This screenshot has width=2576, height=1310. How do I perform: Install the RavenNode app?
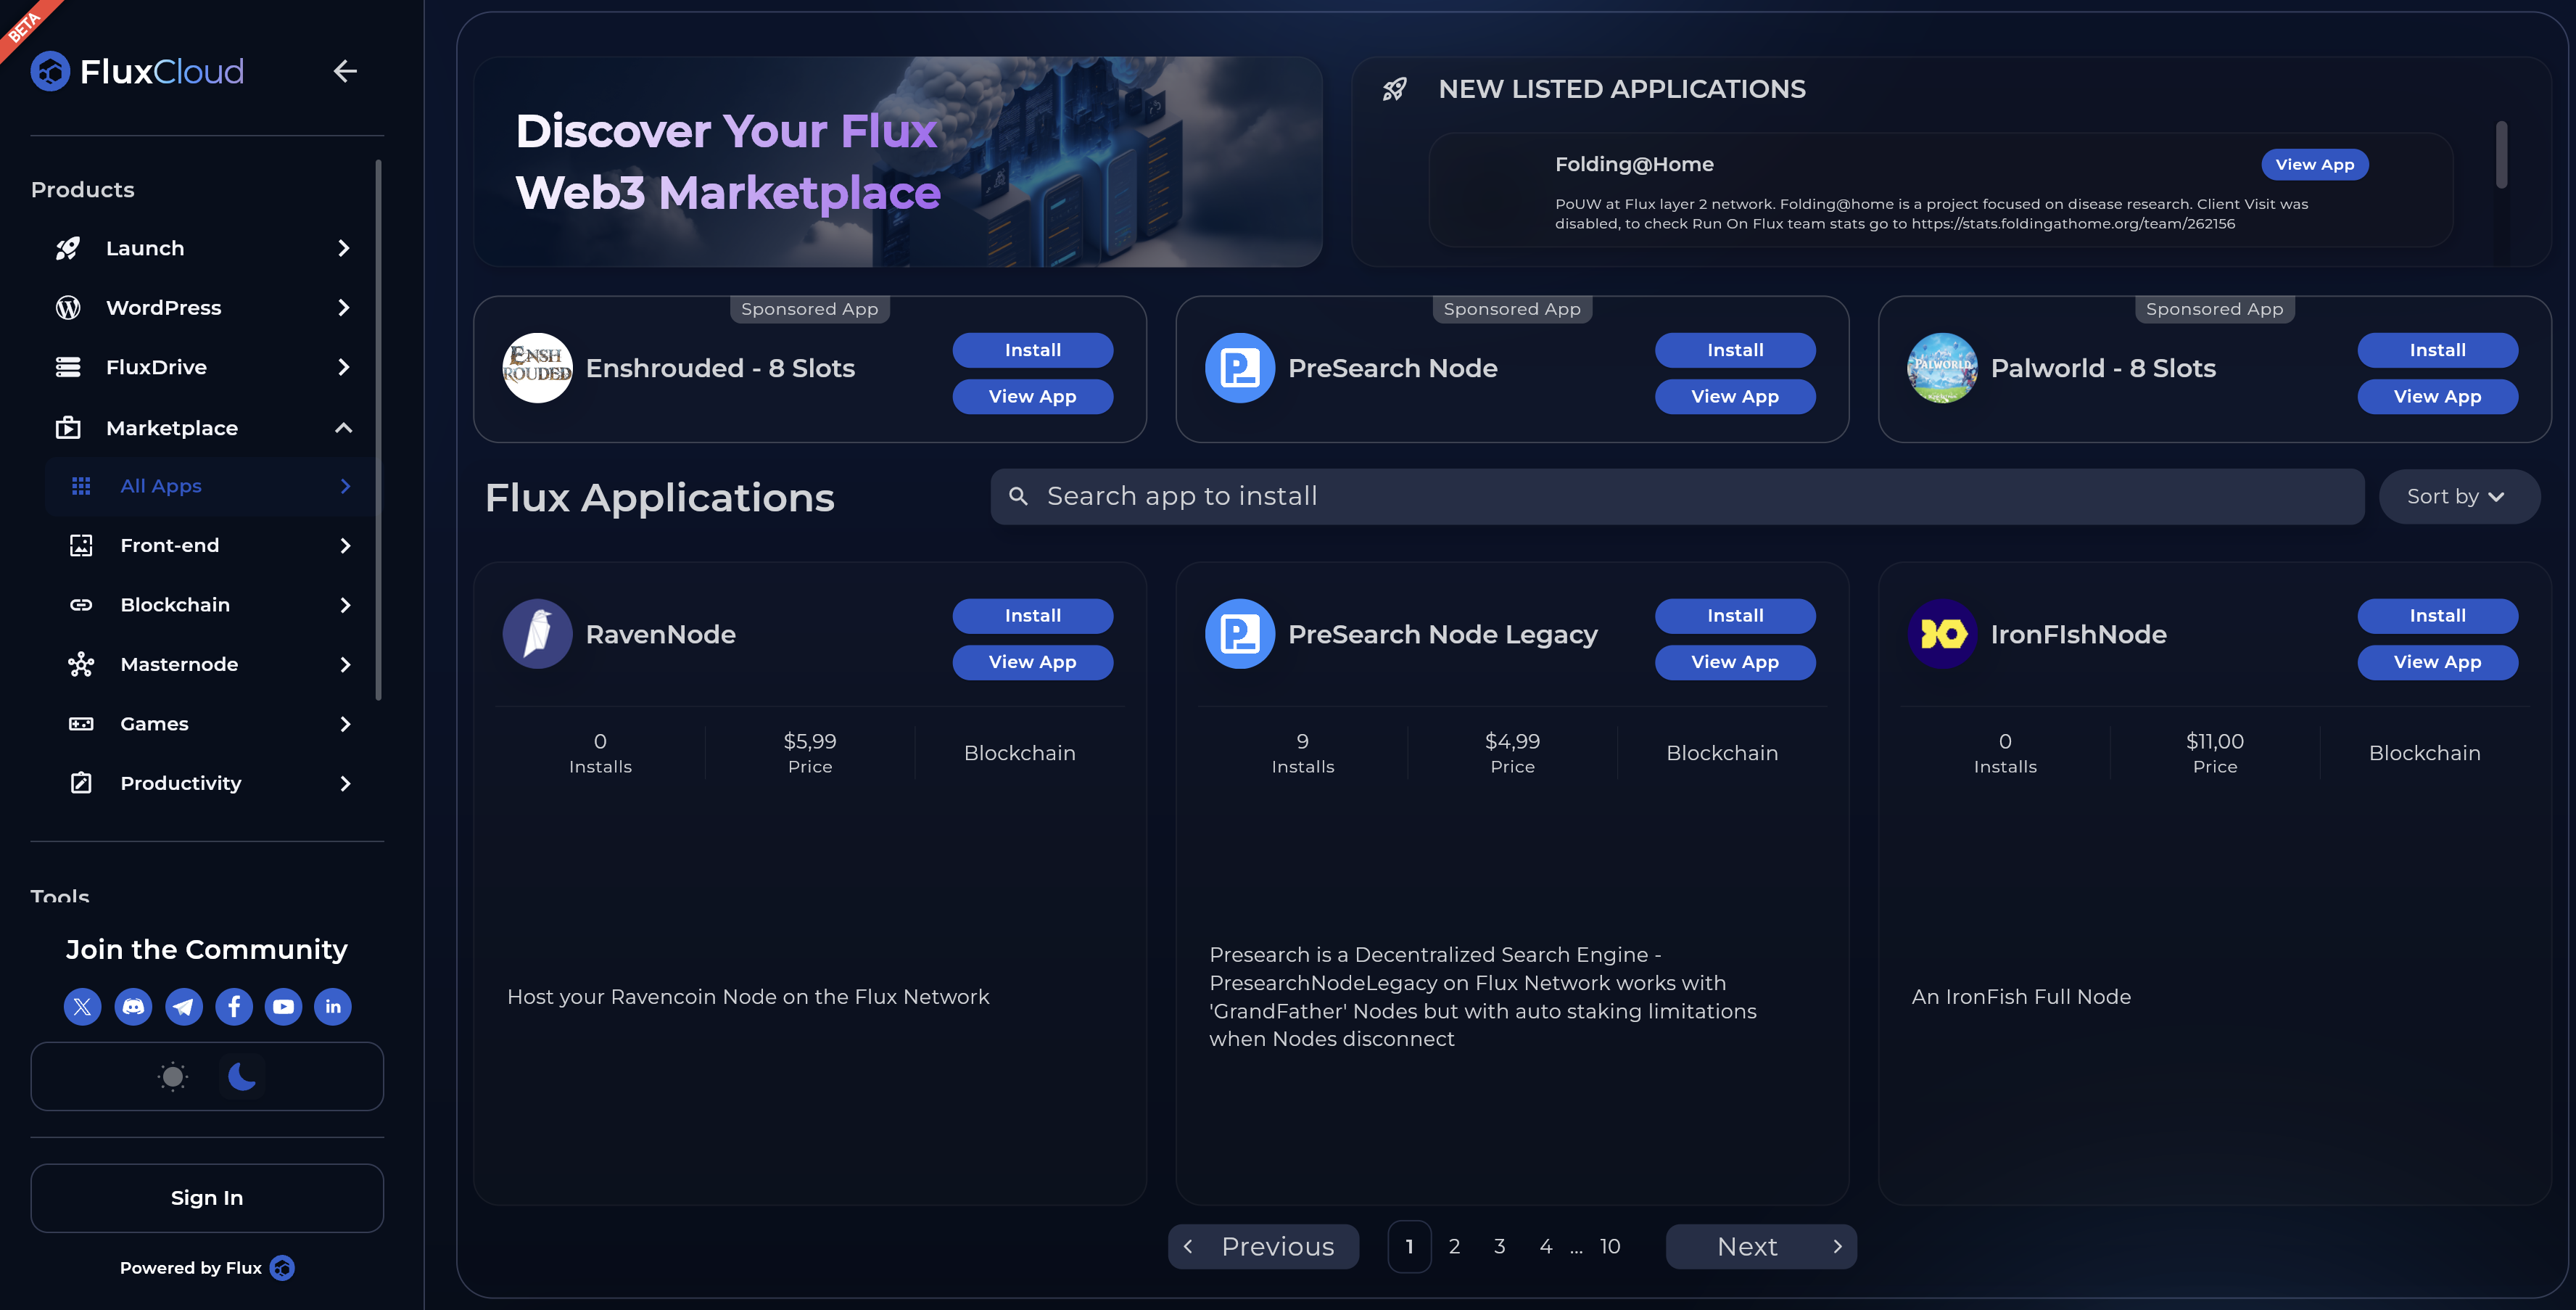tap(1033, 616)
